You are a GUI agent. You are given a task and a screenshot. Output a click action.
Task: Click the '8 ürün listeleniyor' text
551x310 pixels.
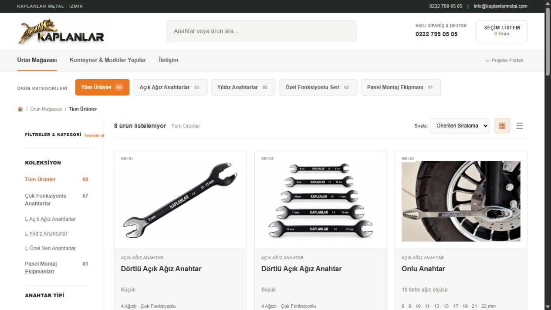[140, 126]
